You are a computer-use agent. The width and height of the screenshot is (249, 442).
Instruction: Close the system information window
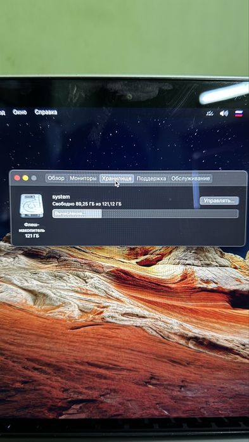click(17, 178)
